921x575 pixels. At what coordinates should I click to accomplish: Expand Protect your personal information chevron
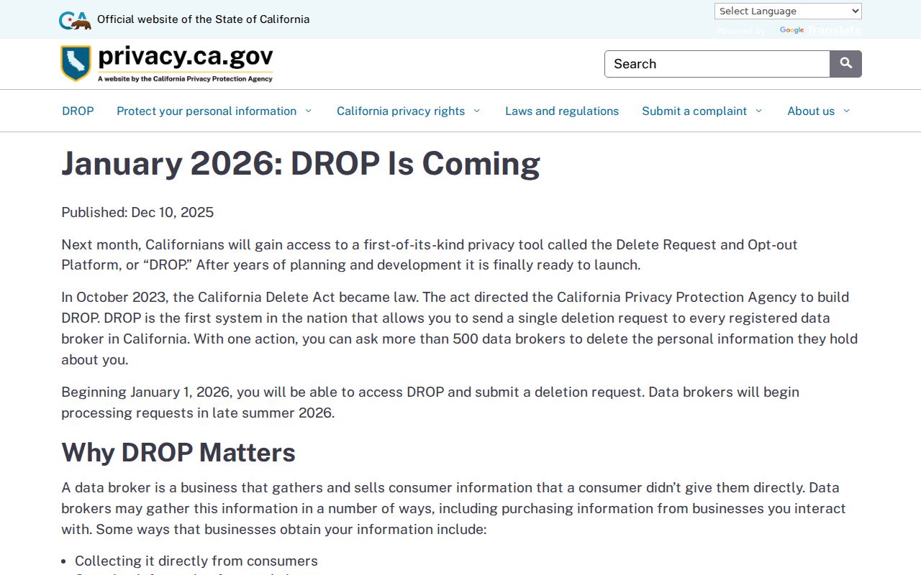pyautogui.click(x=308, y=111)
